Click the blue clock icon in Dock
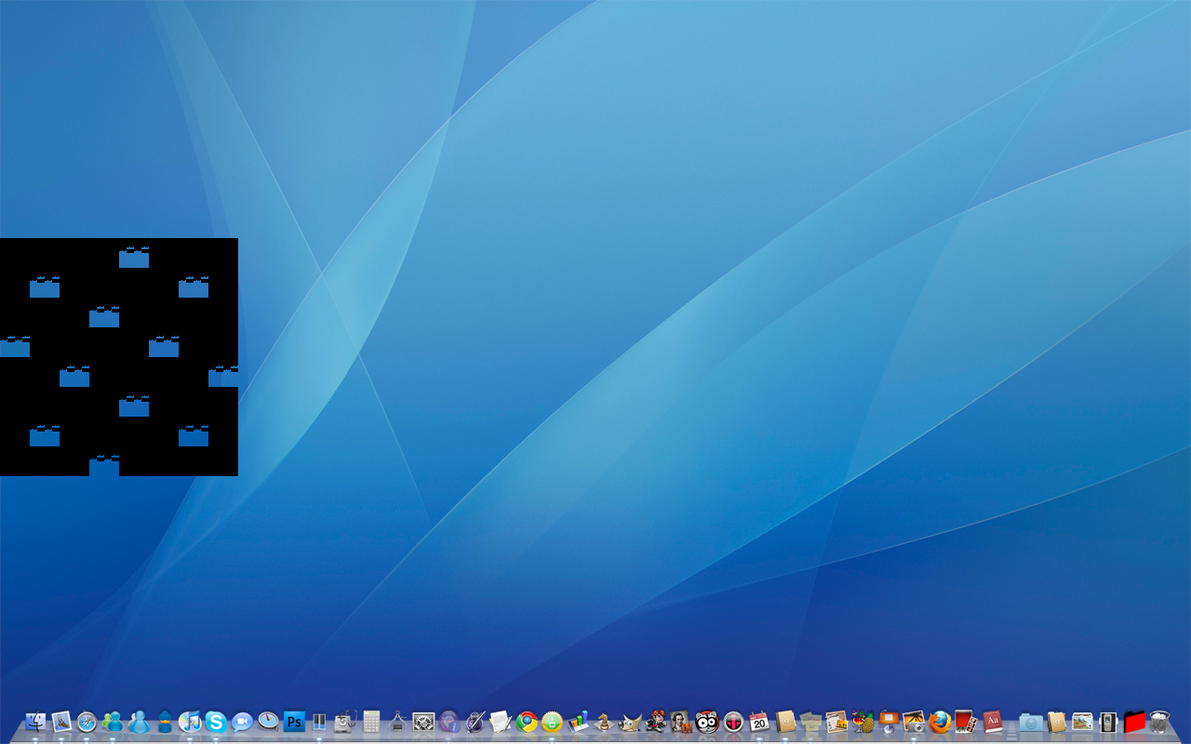The image size is (1191, 744). point(269,721)
